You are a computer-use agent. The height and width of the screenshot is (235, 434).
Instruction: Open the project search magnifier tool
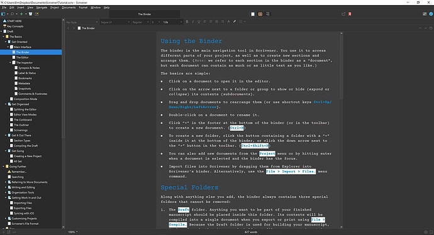12,14
